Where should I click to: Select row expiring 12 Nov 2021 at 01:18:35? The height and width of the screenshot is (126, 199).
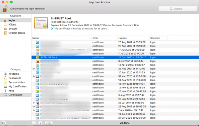(115, 88)
